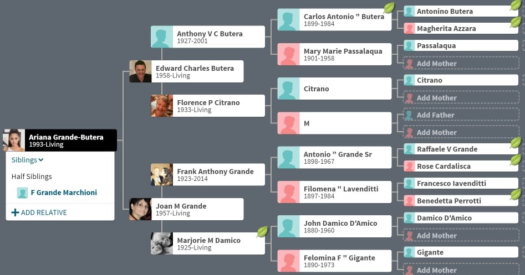Select Joan M Grande's photo thumbnail
The height and width of the screenshot is (275, 525).
click(x=140, y=209)
